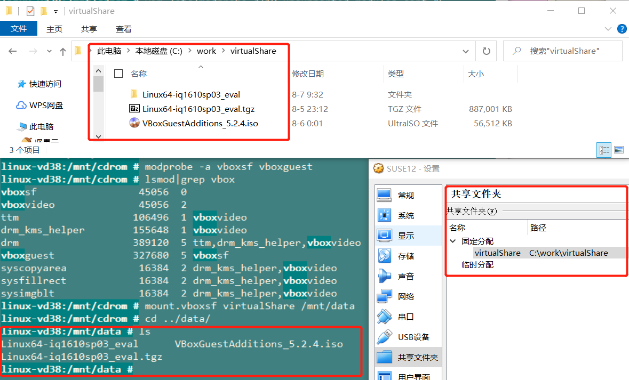Refresh the virtualShare folder view
This screenshot has width=629, height=380.
click(x=486, y=51)
